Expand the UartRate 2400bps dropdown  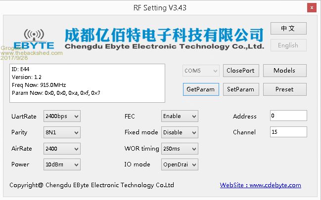coord(62,116)
